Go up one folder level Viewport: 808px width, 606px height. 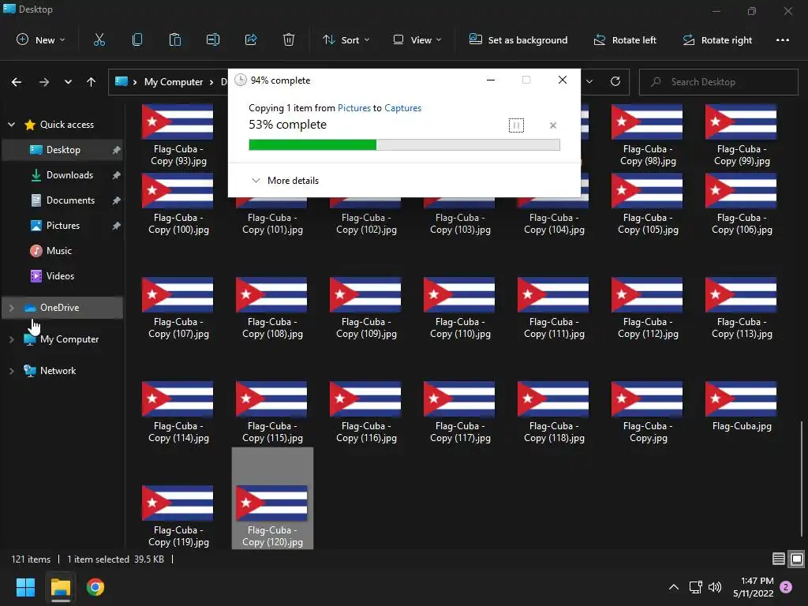(x=92, y=82)
